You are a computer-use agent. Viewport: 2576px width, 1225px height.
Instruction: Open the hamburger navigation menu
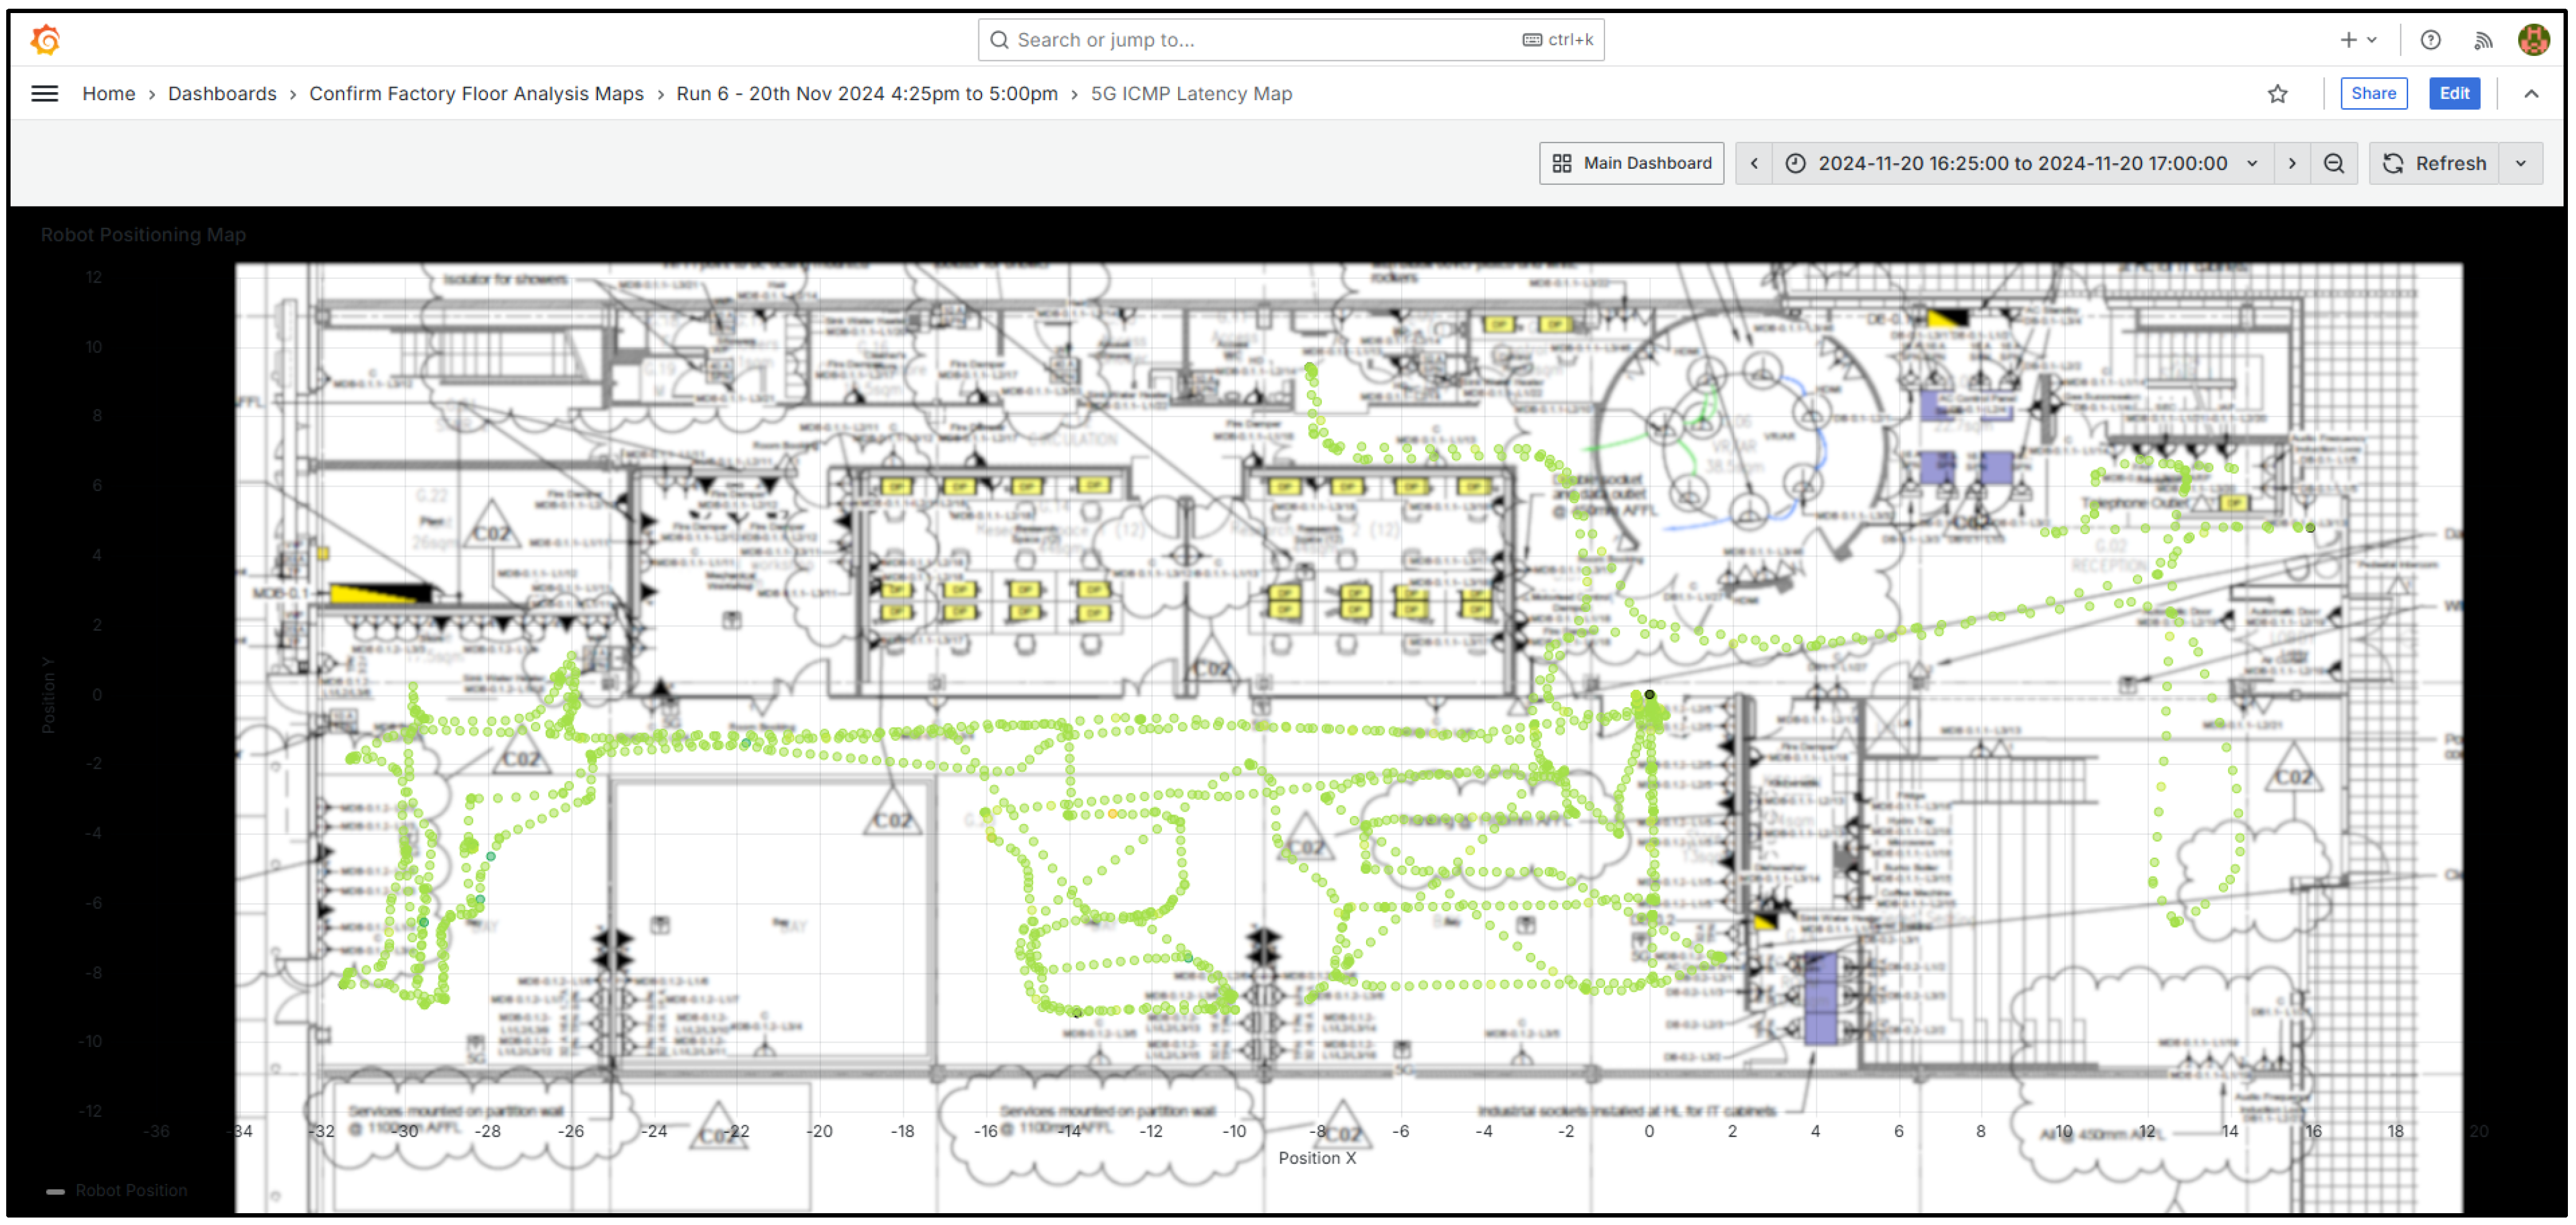tap(44, 94)
